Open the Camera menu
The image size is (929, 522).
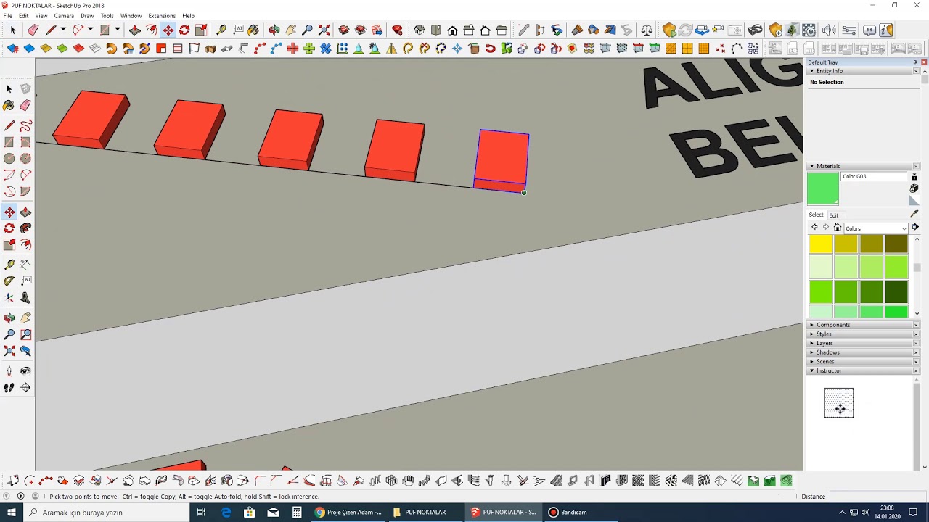[64, 15]
